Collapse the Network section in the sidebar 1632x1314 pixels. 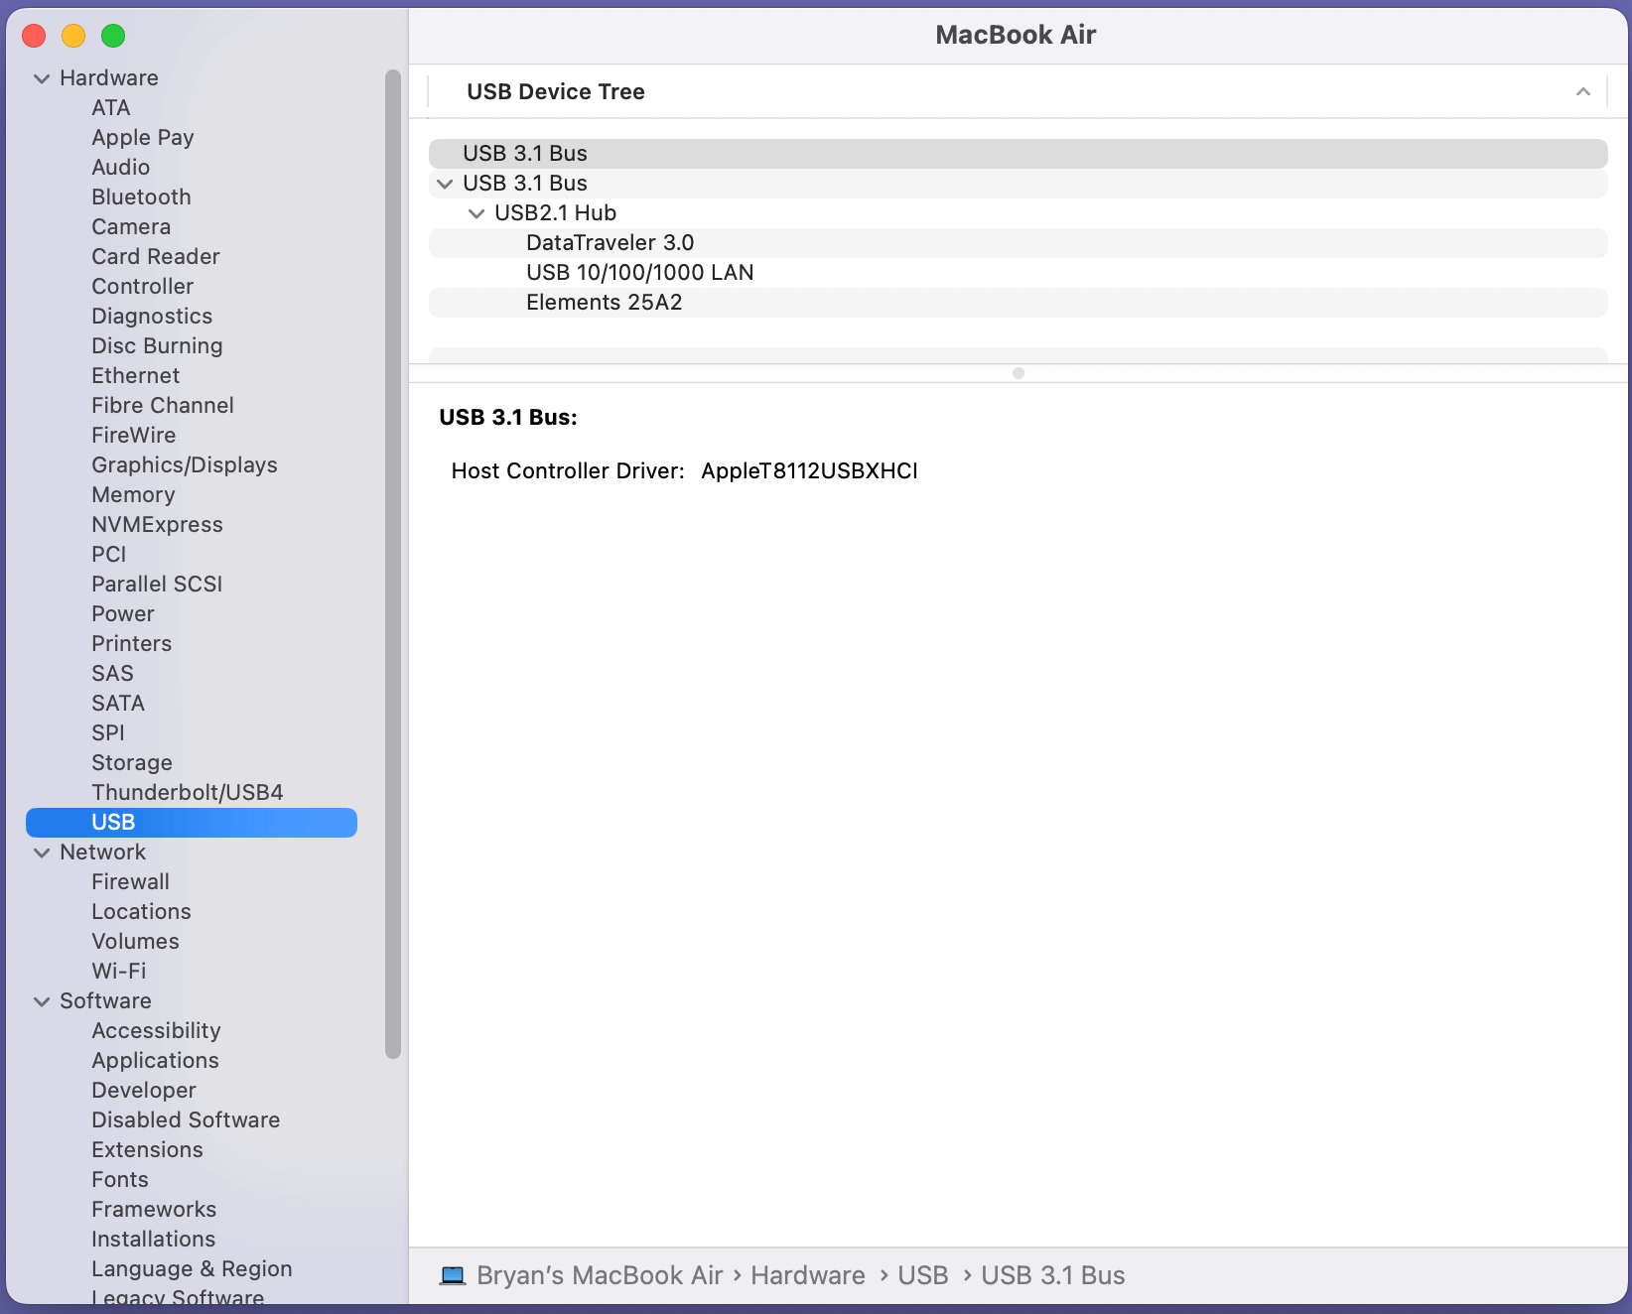(42, 853)
